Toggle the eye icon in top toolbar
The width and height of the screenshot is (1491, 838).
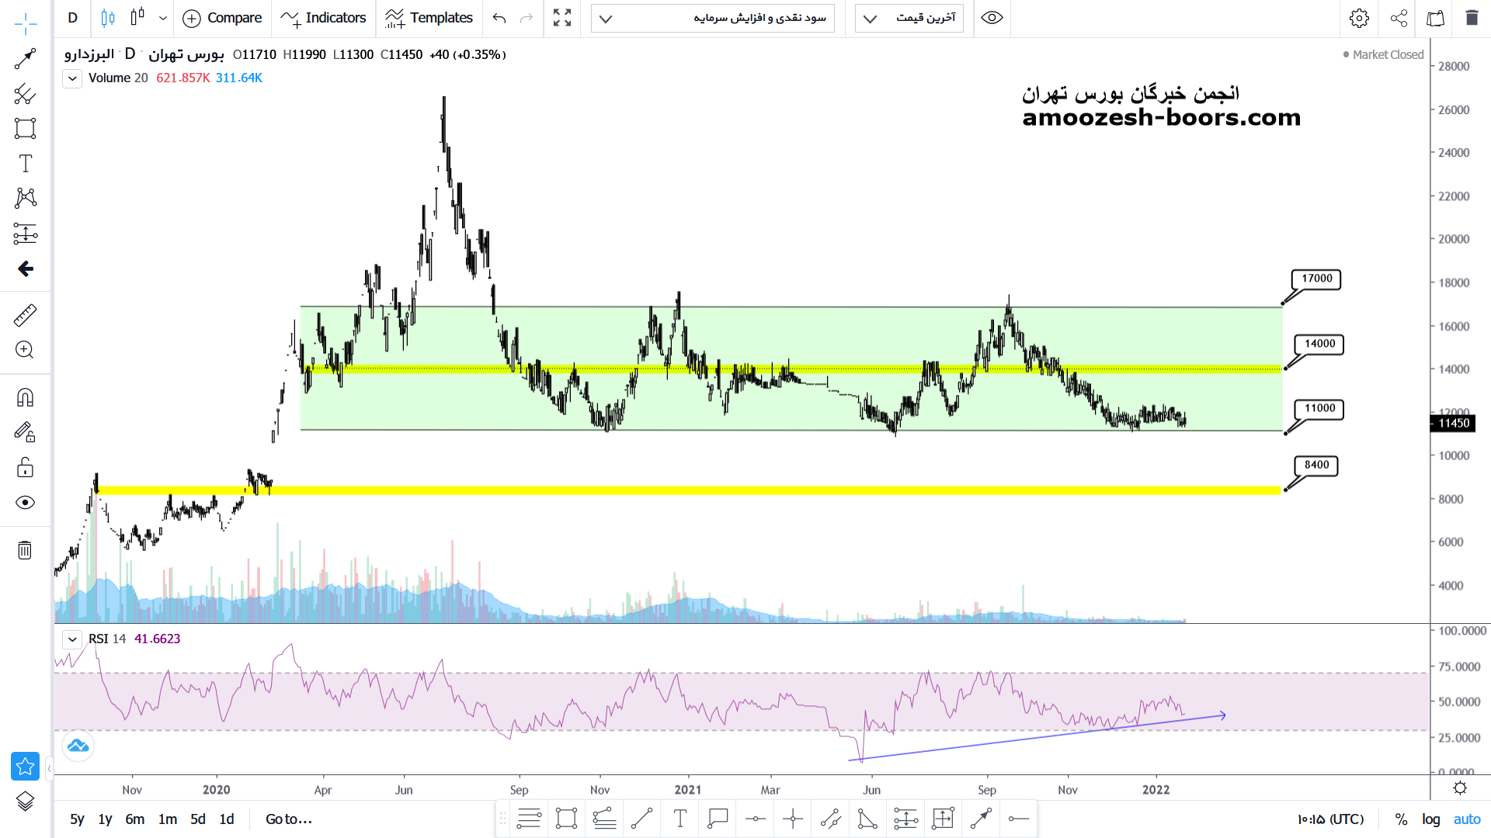(992, 18)
